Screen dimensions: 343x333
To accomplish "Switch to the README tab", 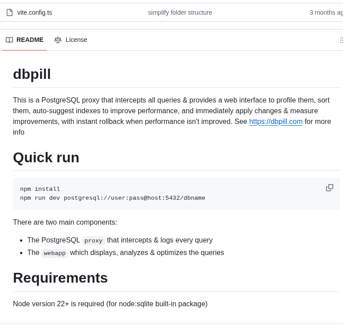I will [24, 40].
